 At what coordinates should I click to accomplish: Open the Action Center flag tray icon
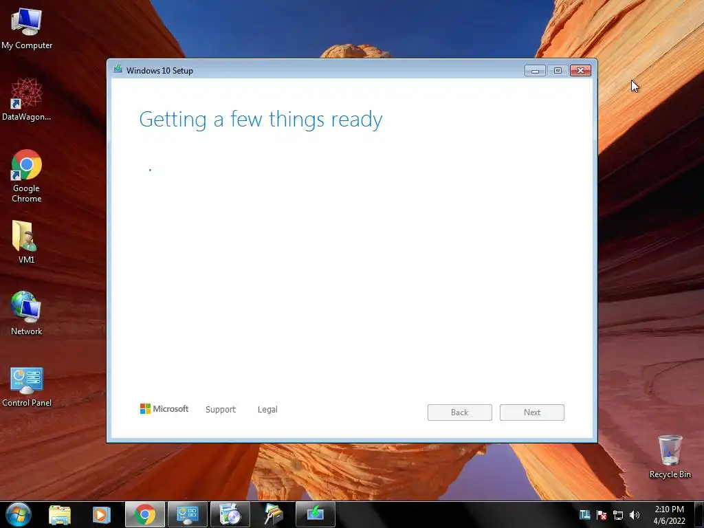[x=602, y=515]
